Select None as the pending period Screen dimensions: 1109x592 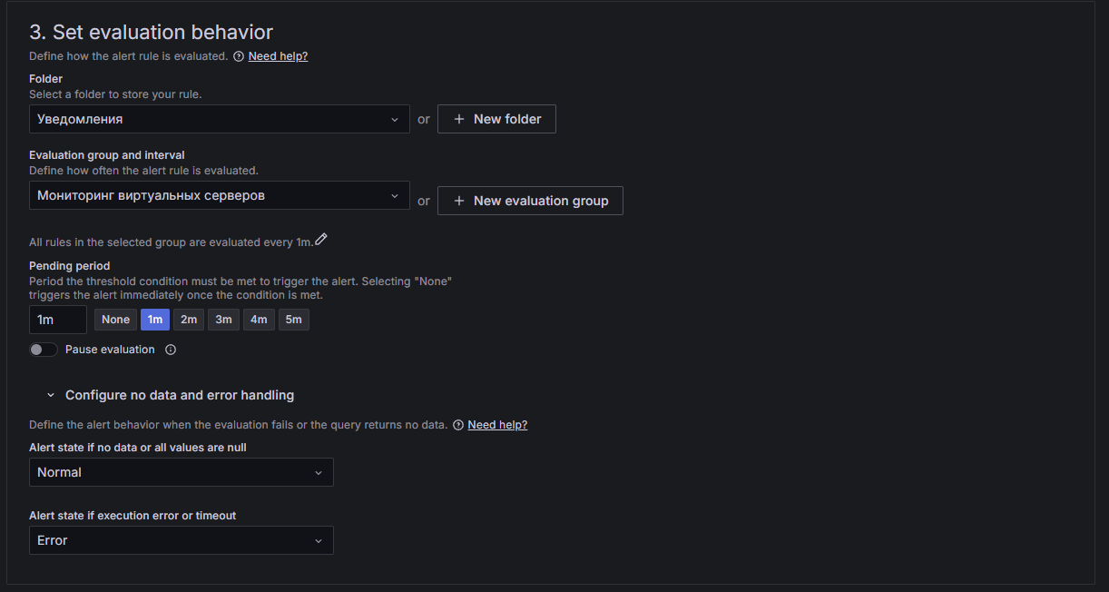tap(115, 319)
